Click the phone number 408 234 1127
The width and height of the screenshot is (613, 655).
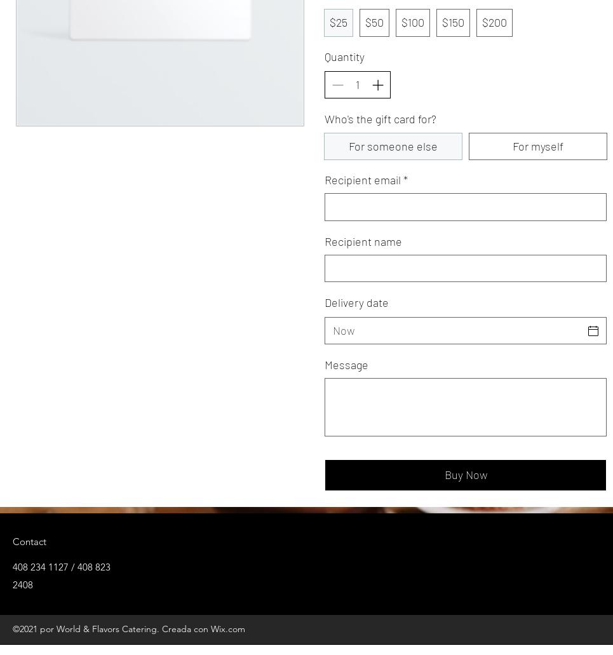point(40,567)
